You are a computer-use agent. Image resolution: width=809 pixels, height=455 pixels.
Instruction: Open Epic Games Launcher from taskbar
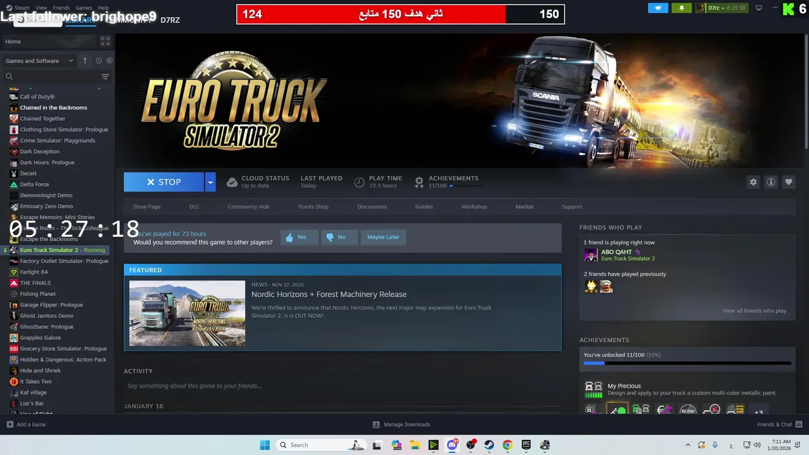526,445
